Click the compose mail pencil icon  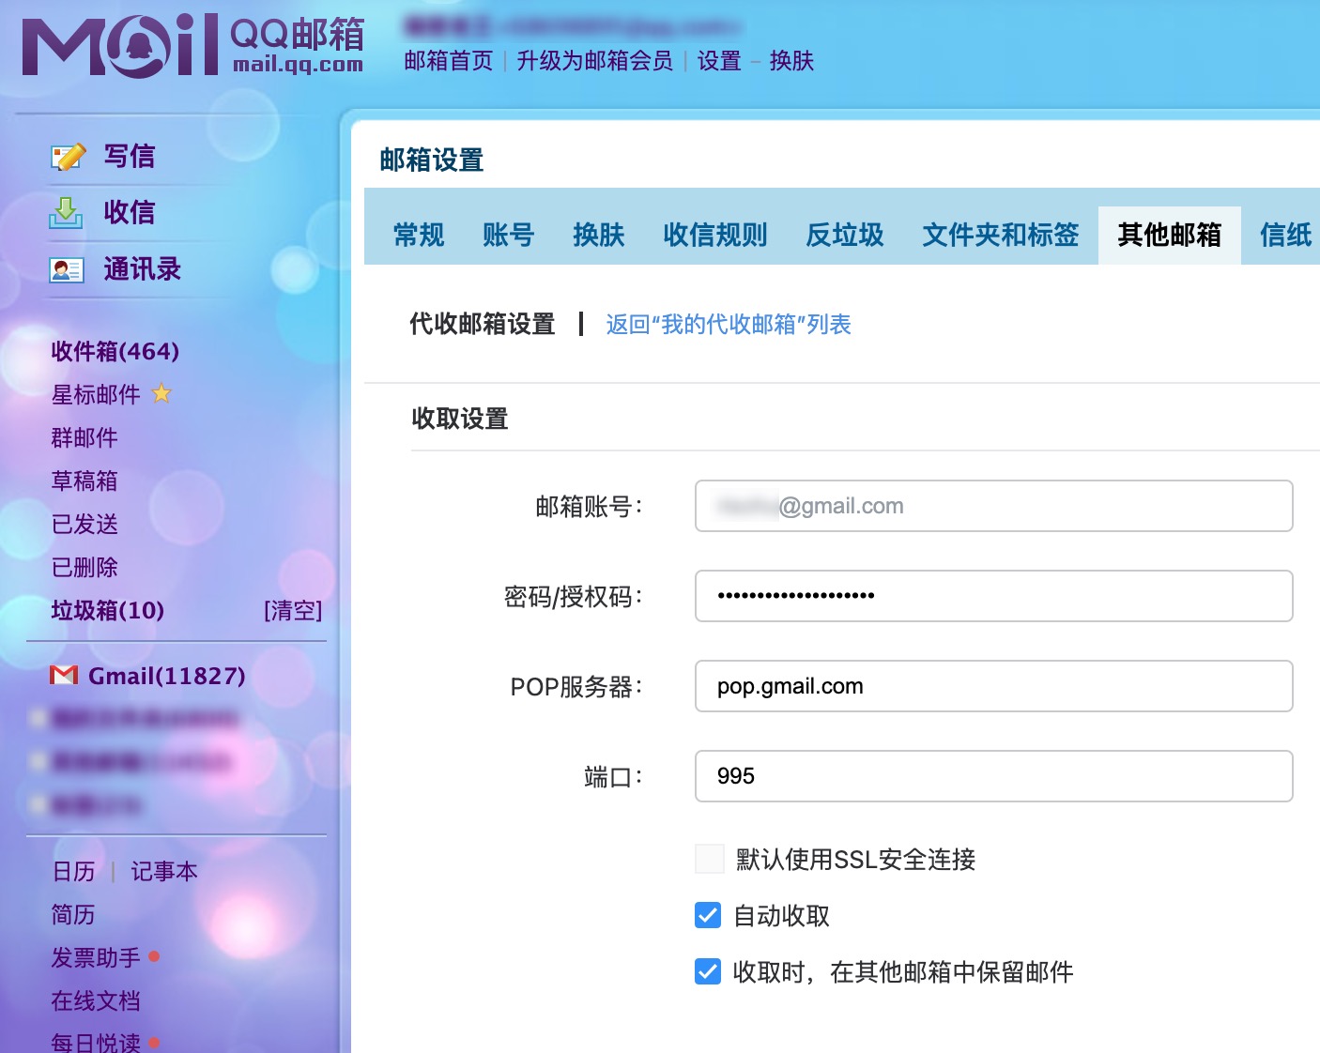(68, 157)
